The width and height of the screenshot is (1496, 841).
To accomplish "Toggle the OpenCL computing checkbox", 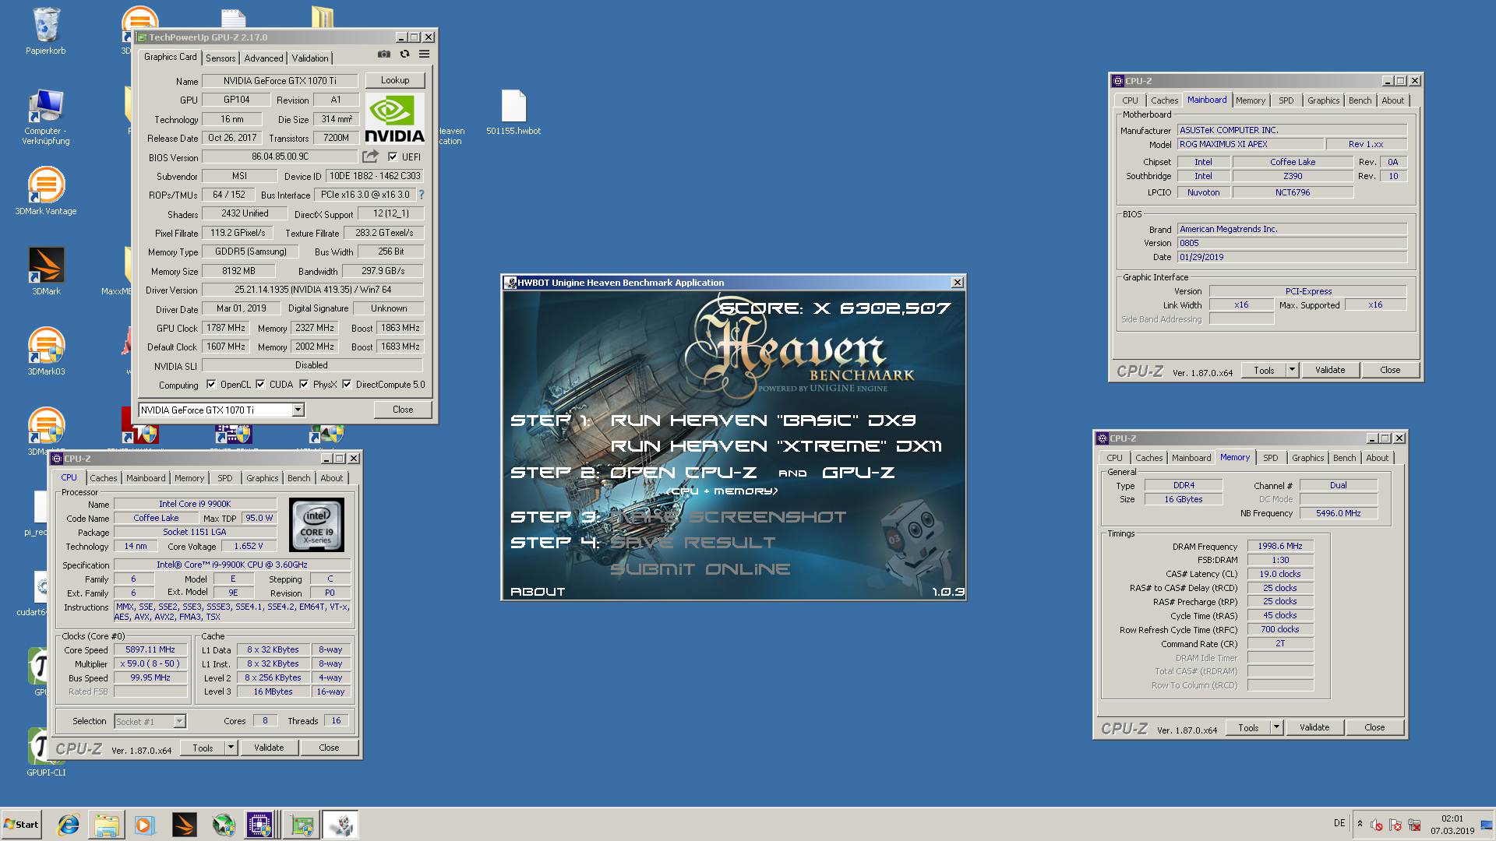I will click(x=211, y=385).
